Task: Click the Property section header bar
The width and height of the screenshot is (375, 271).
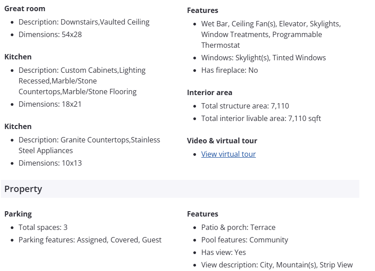Action: [180, 189]
